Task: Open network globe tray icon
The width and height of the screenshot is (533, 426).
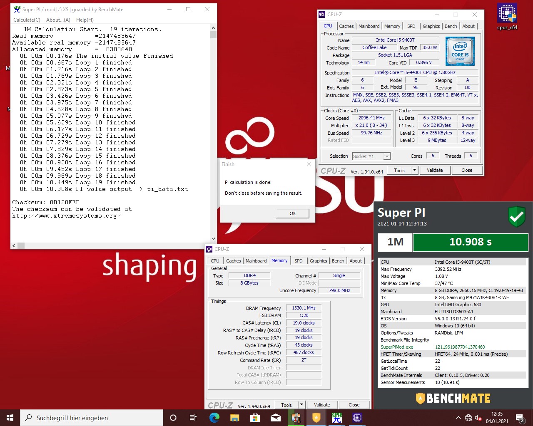Action: pyautogui.click(x=469, y=418)
